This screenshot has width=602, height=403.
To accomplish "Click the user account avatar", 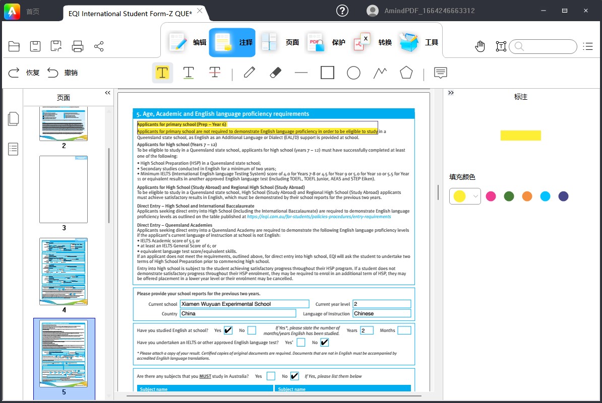I will point(373,11).
